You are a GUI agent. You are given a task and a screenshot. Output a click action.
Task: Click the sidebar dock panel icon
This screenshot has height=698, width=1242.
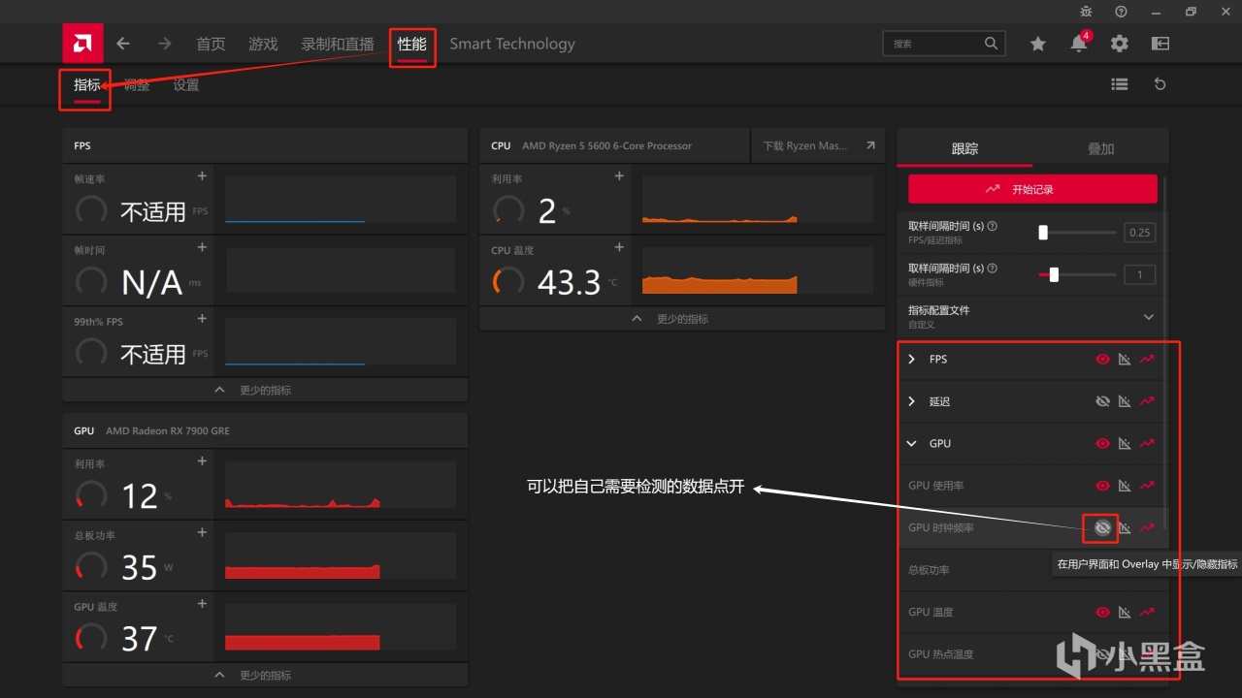pyautogui.click(x=1160, y=44)
